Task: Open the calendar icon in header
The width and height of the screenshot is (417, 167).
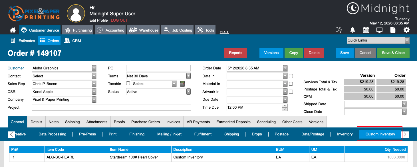Action: point(366,30)
